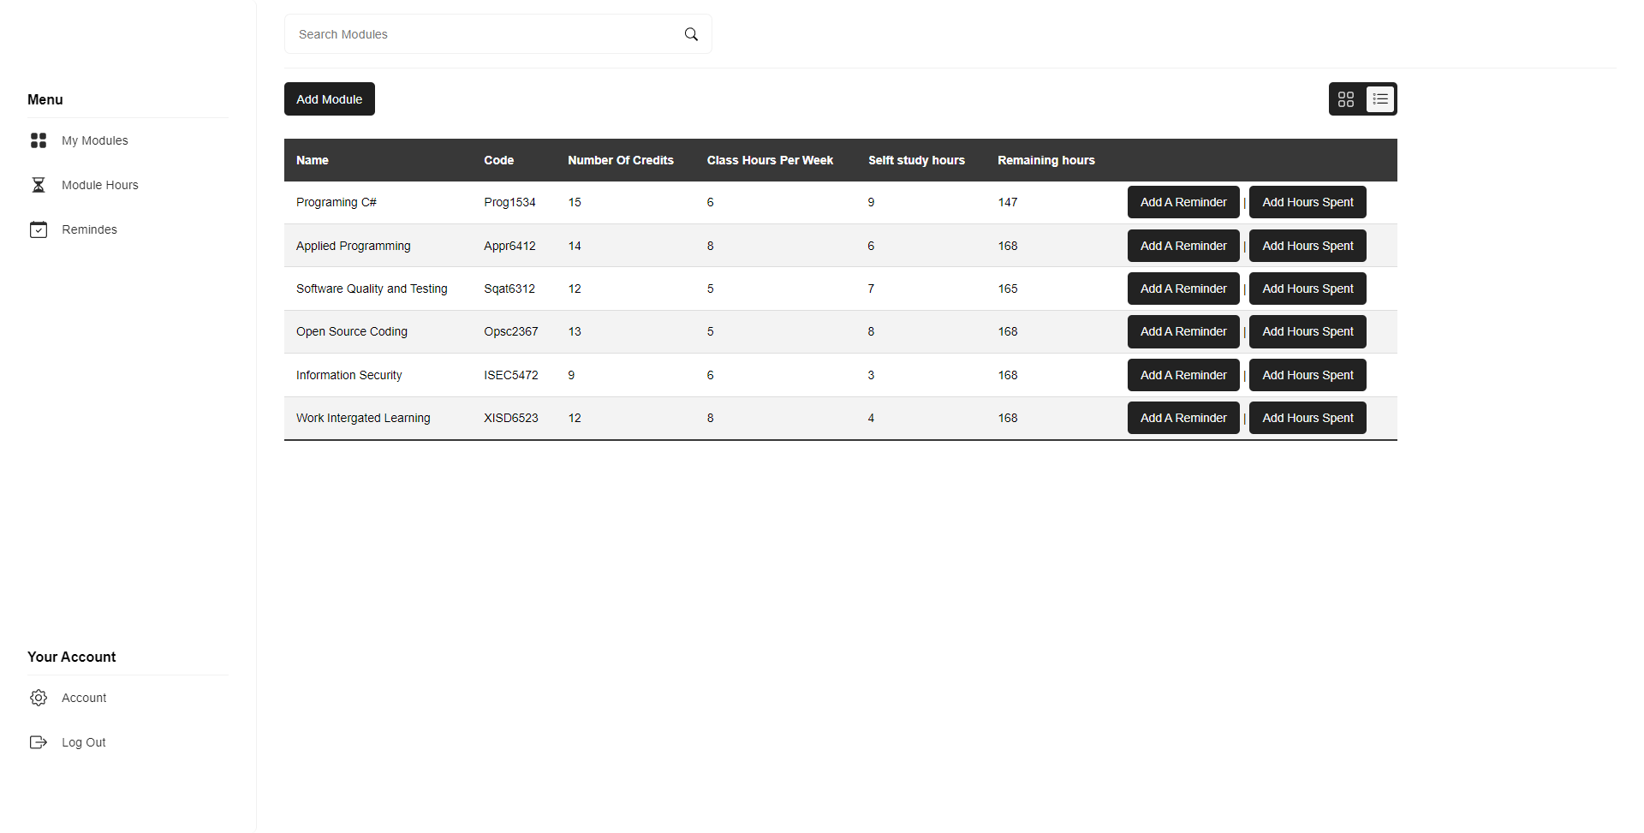
Task: Add A Reminder for Programing C#
Action: click(x=1182, y=202)
